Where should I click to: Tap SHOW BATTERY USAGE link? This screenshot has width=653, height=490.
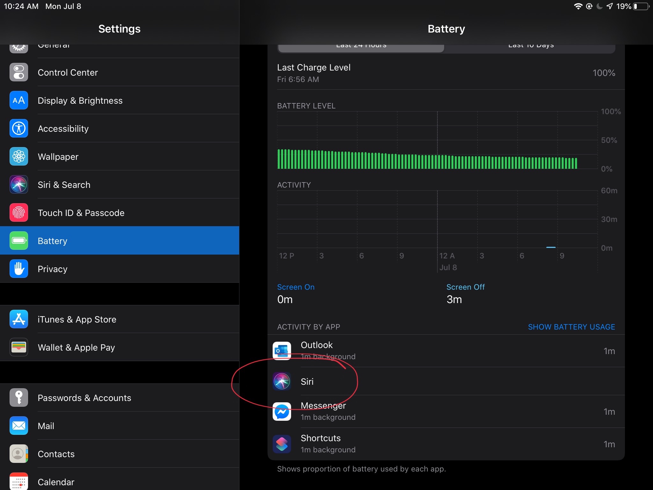pos(571,327)
